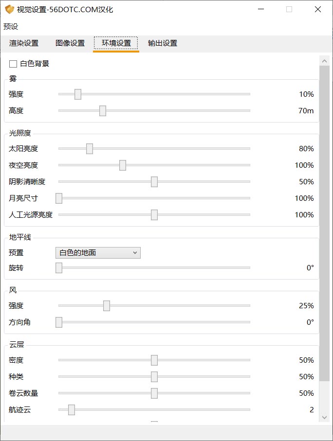Click the fog 强度 slider handle

coord(78,94)
